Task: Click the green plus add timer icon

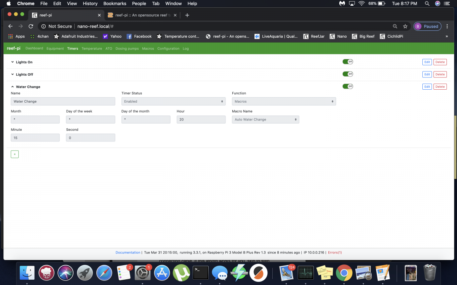Action: tap(14, 154)
